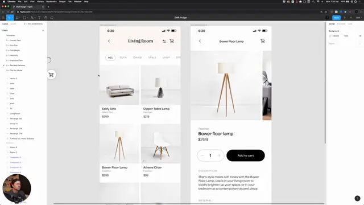Select the Vector 3 layer
The height and width of the screenshot is (205, 364).
[x=14, y=79]
